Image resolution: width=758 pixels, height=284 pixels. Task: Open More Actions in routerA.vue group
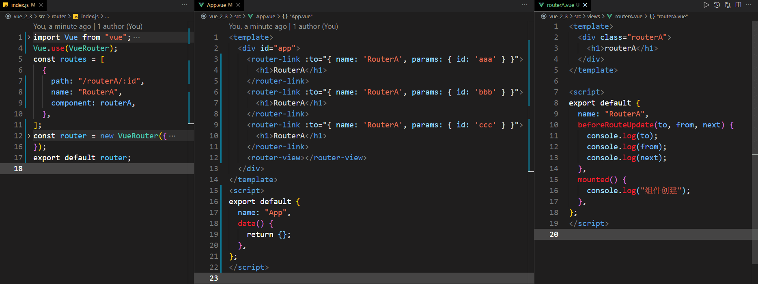pos(749,5)
